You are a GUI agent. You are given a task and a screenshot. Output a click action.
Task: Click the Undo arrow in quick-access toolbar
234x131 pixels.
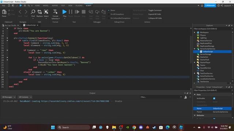click(29, 5)
